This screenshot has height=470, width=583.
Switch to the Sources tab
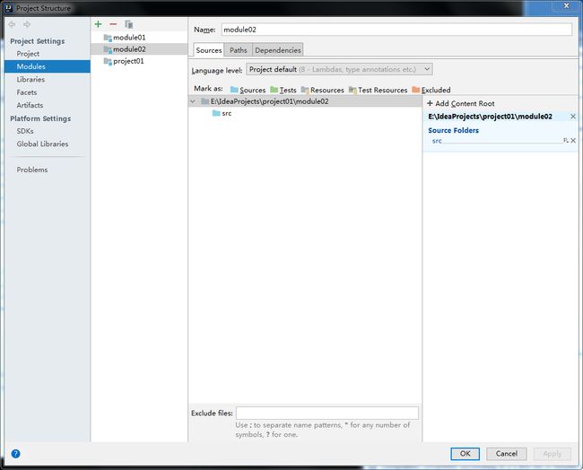(x=209, y=50)
